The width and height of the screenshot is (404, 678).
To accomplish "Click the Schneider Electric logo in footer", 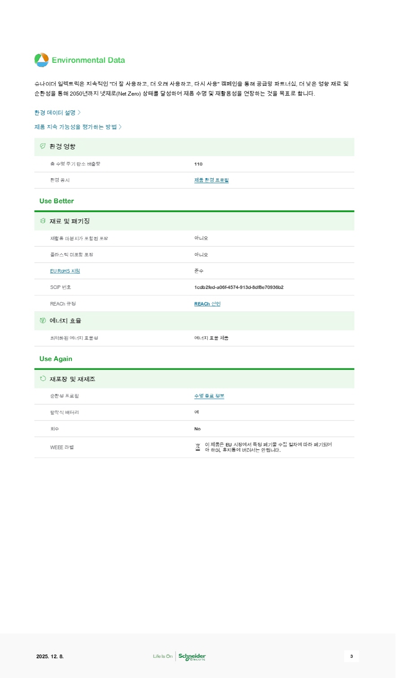I will [192, 656].
